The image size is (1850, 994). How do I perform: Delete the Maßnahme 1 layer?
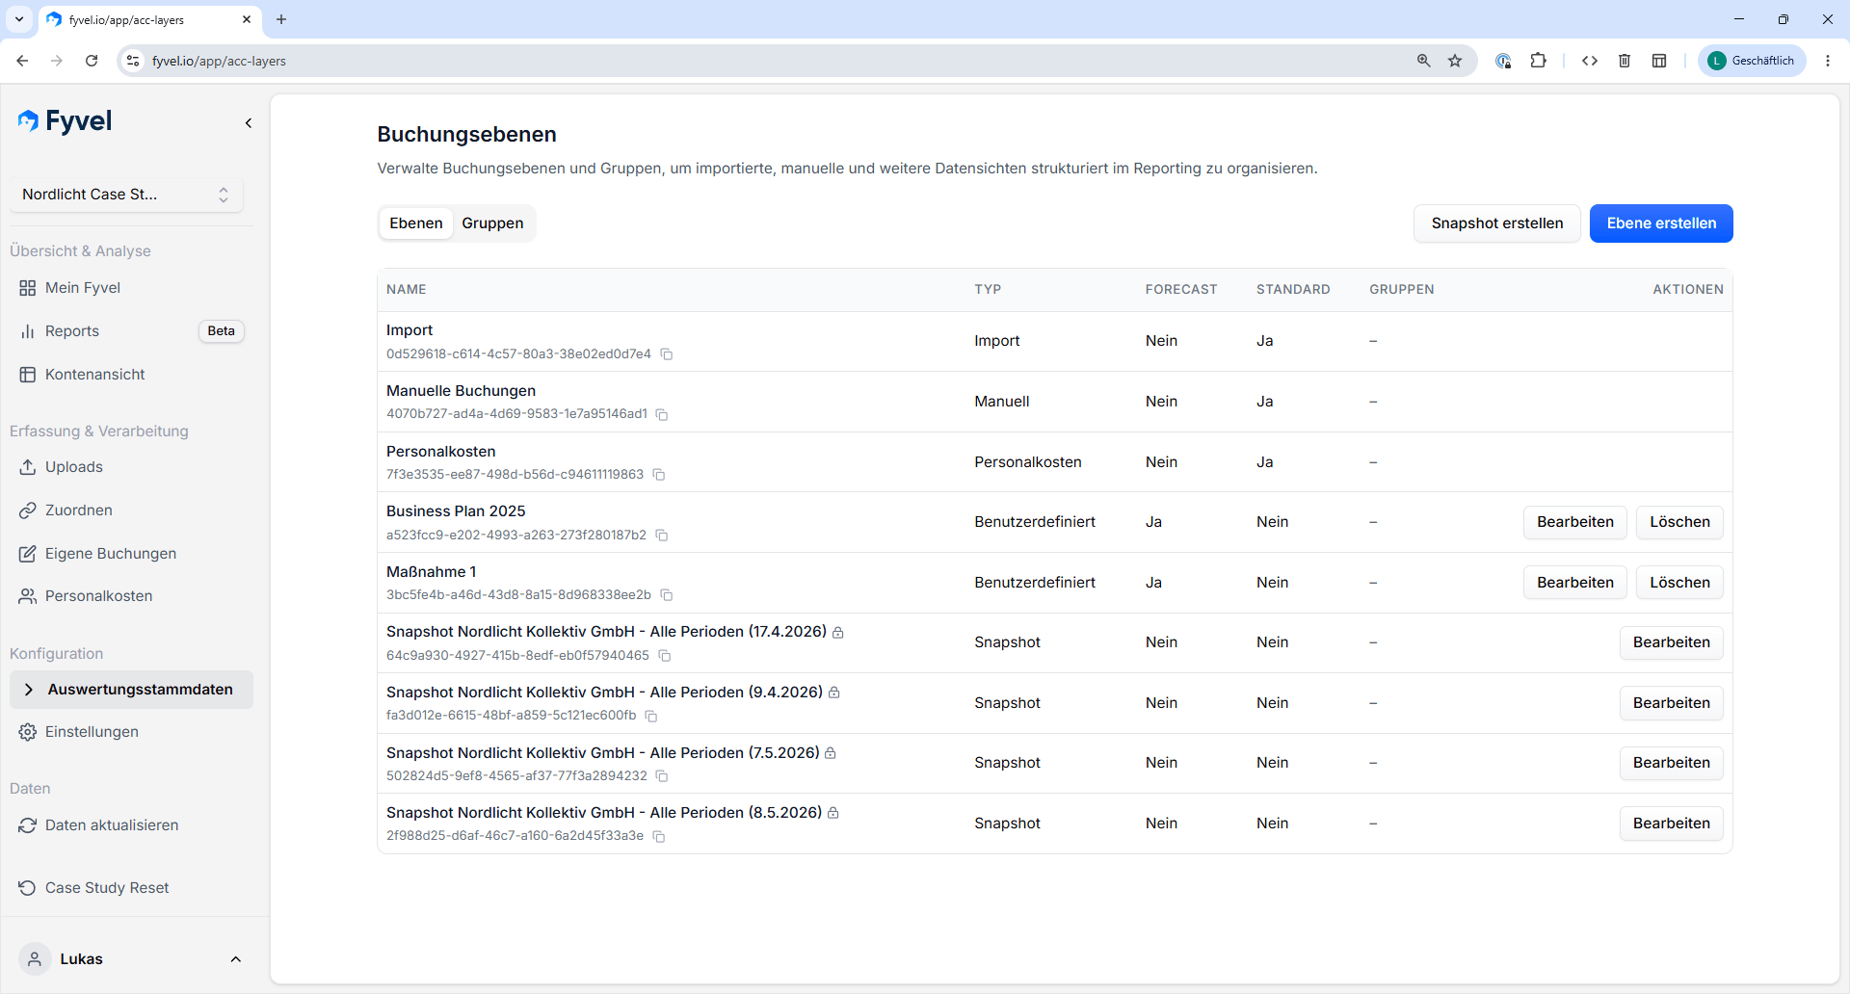point(1679,583)
